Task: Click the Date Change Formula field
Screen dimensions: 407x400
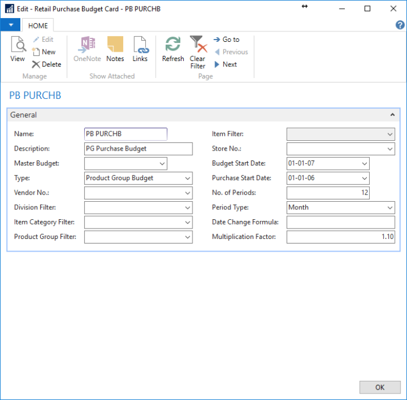Action: pyautogui.click(x=341, y=223)
